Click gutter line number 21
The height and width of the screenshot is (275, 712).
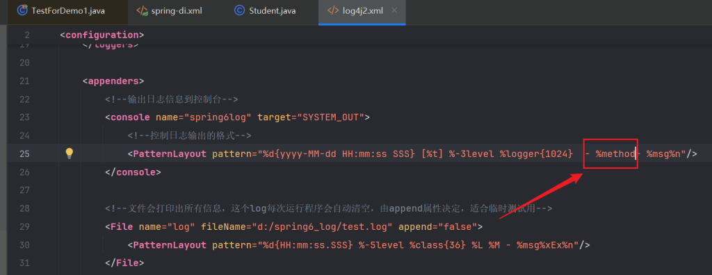(x=24, y=81)
